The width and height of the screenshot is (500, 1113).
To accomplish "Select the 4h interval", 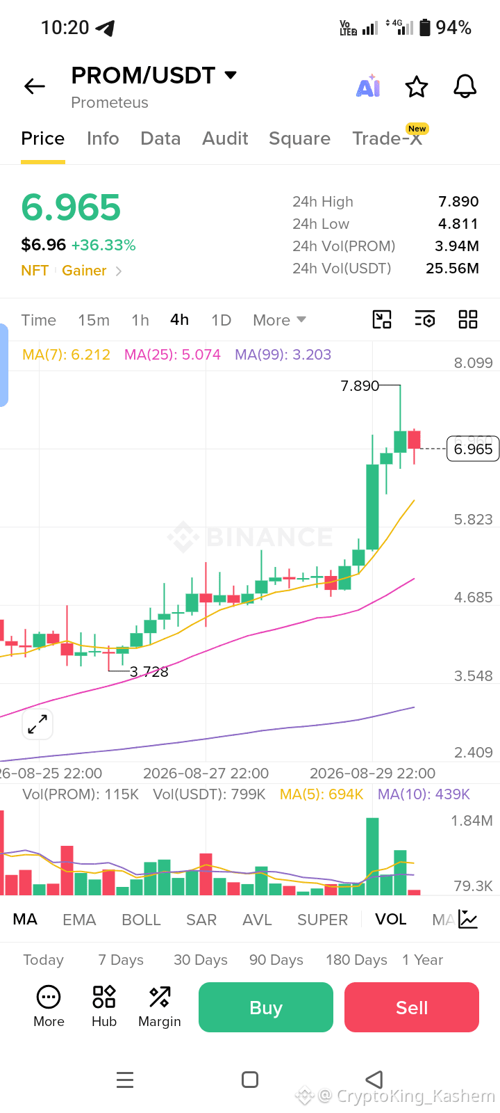I will coord(179,319).
